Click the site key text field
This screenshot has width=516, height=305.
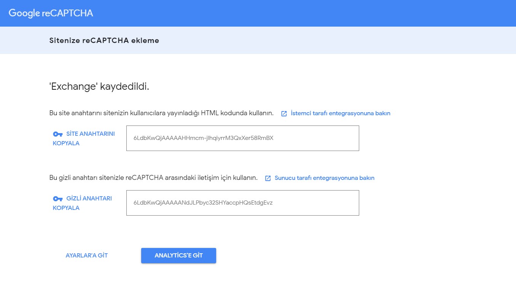pyautogui.click(x=243, y=138)
